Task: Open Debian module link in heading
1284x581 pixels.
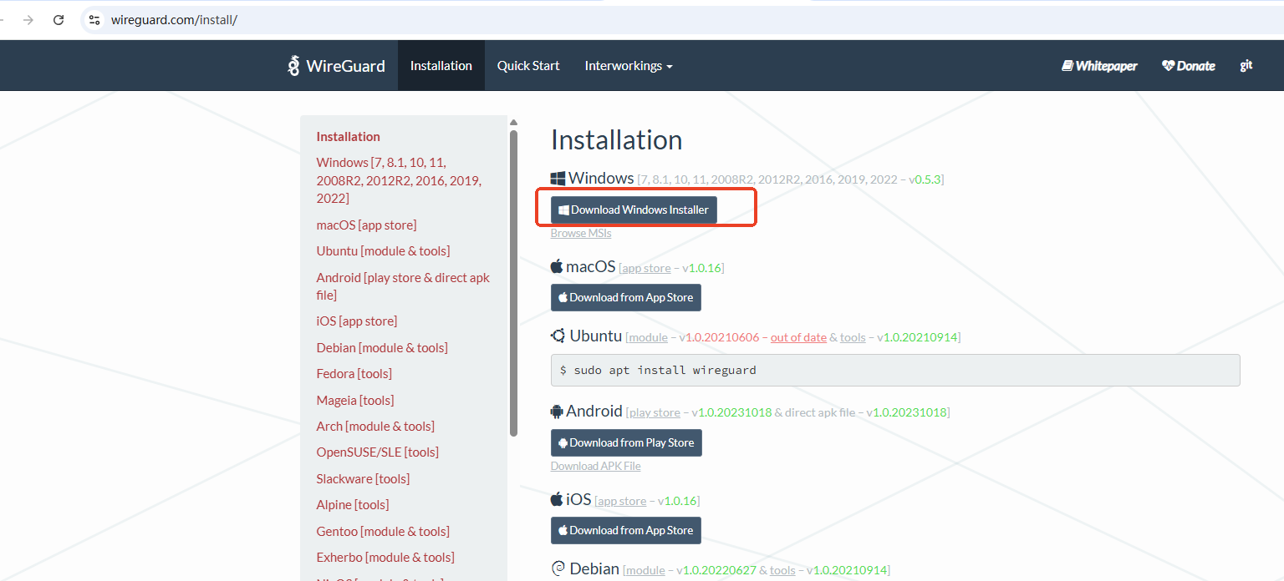Action: (x=645, y=571)
